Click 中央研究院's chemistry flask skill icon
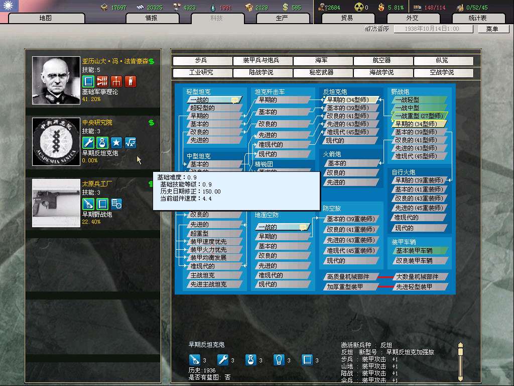Image resolution: width=514 pixels, height=386 pixels. point(102,143)
